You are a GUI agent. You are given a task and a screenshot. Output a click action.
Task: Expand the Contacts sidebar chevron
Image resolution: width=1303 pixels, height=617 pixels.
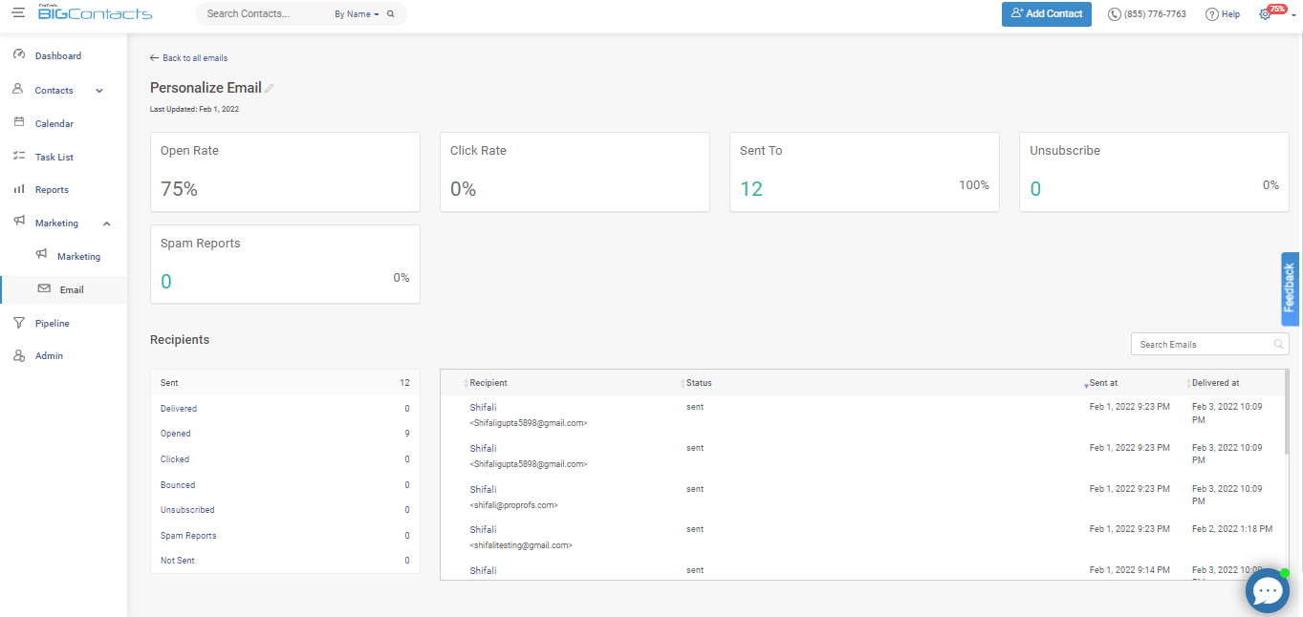click(99, 91)
